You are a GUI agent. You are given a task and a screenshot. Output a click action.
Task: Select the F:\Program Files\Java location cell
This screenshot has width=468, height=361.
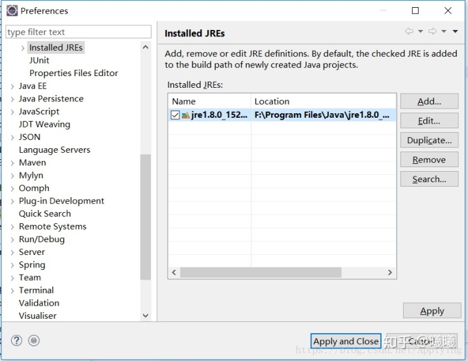click(324, 115)
